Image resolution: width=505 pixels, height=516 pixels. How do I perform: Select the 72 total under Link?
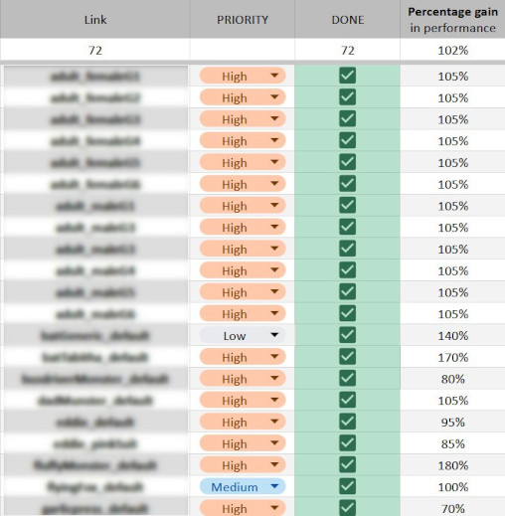click(95, 50)
